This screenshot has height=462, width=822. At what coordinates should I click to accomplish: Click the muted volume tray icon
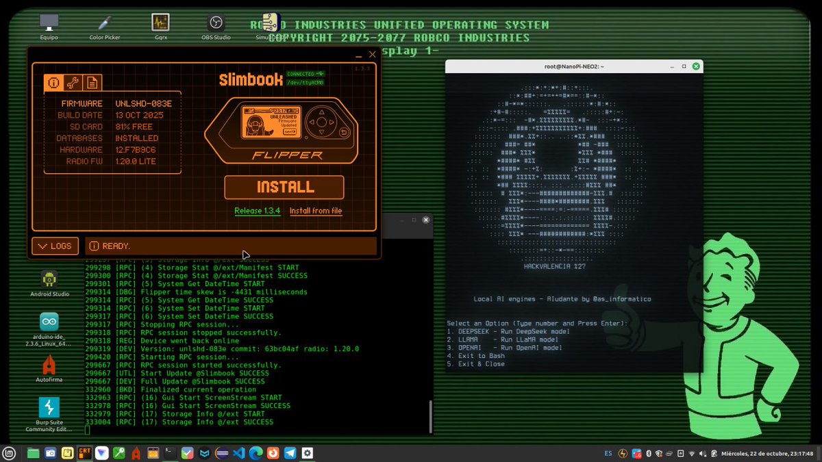click(x=703, y=454)
